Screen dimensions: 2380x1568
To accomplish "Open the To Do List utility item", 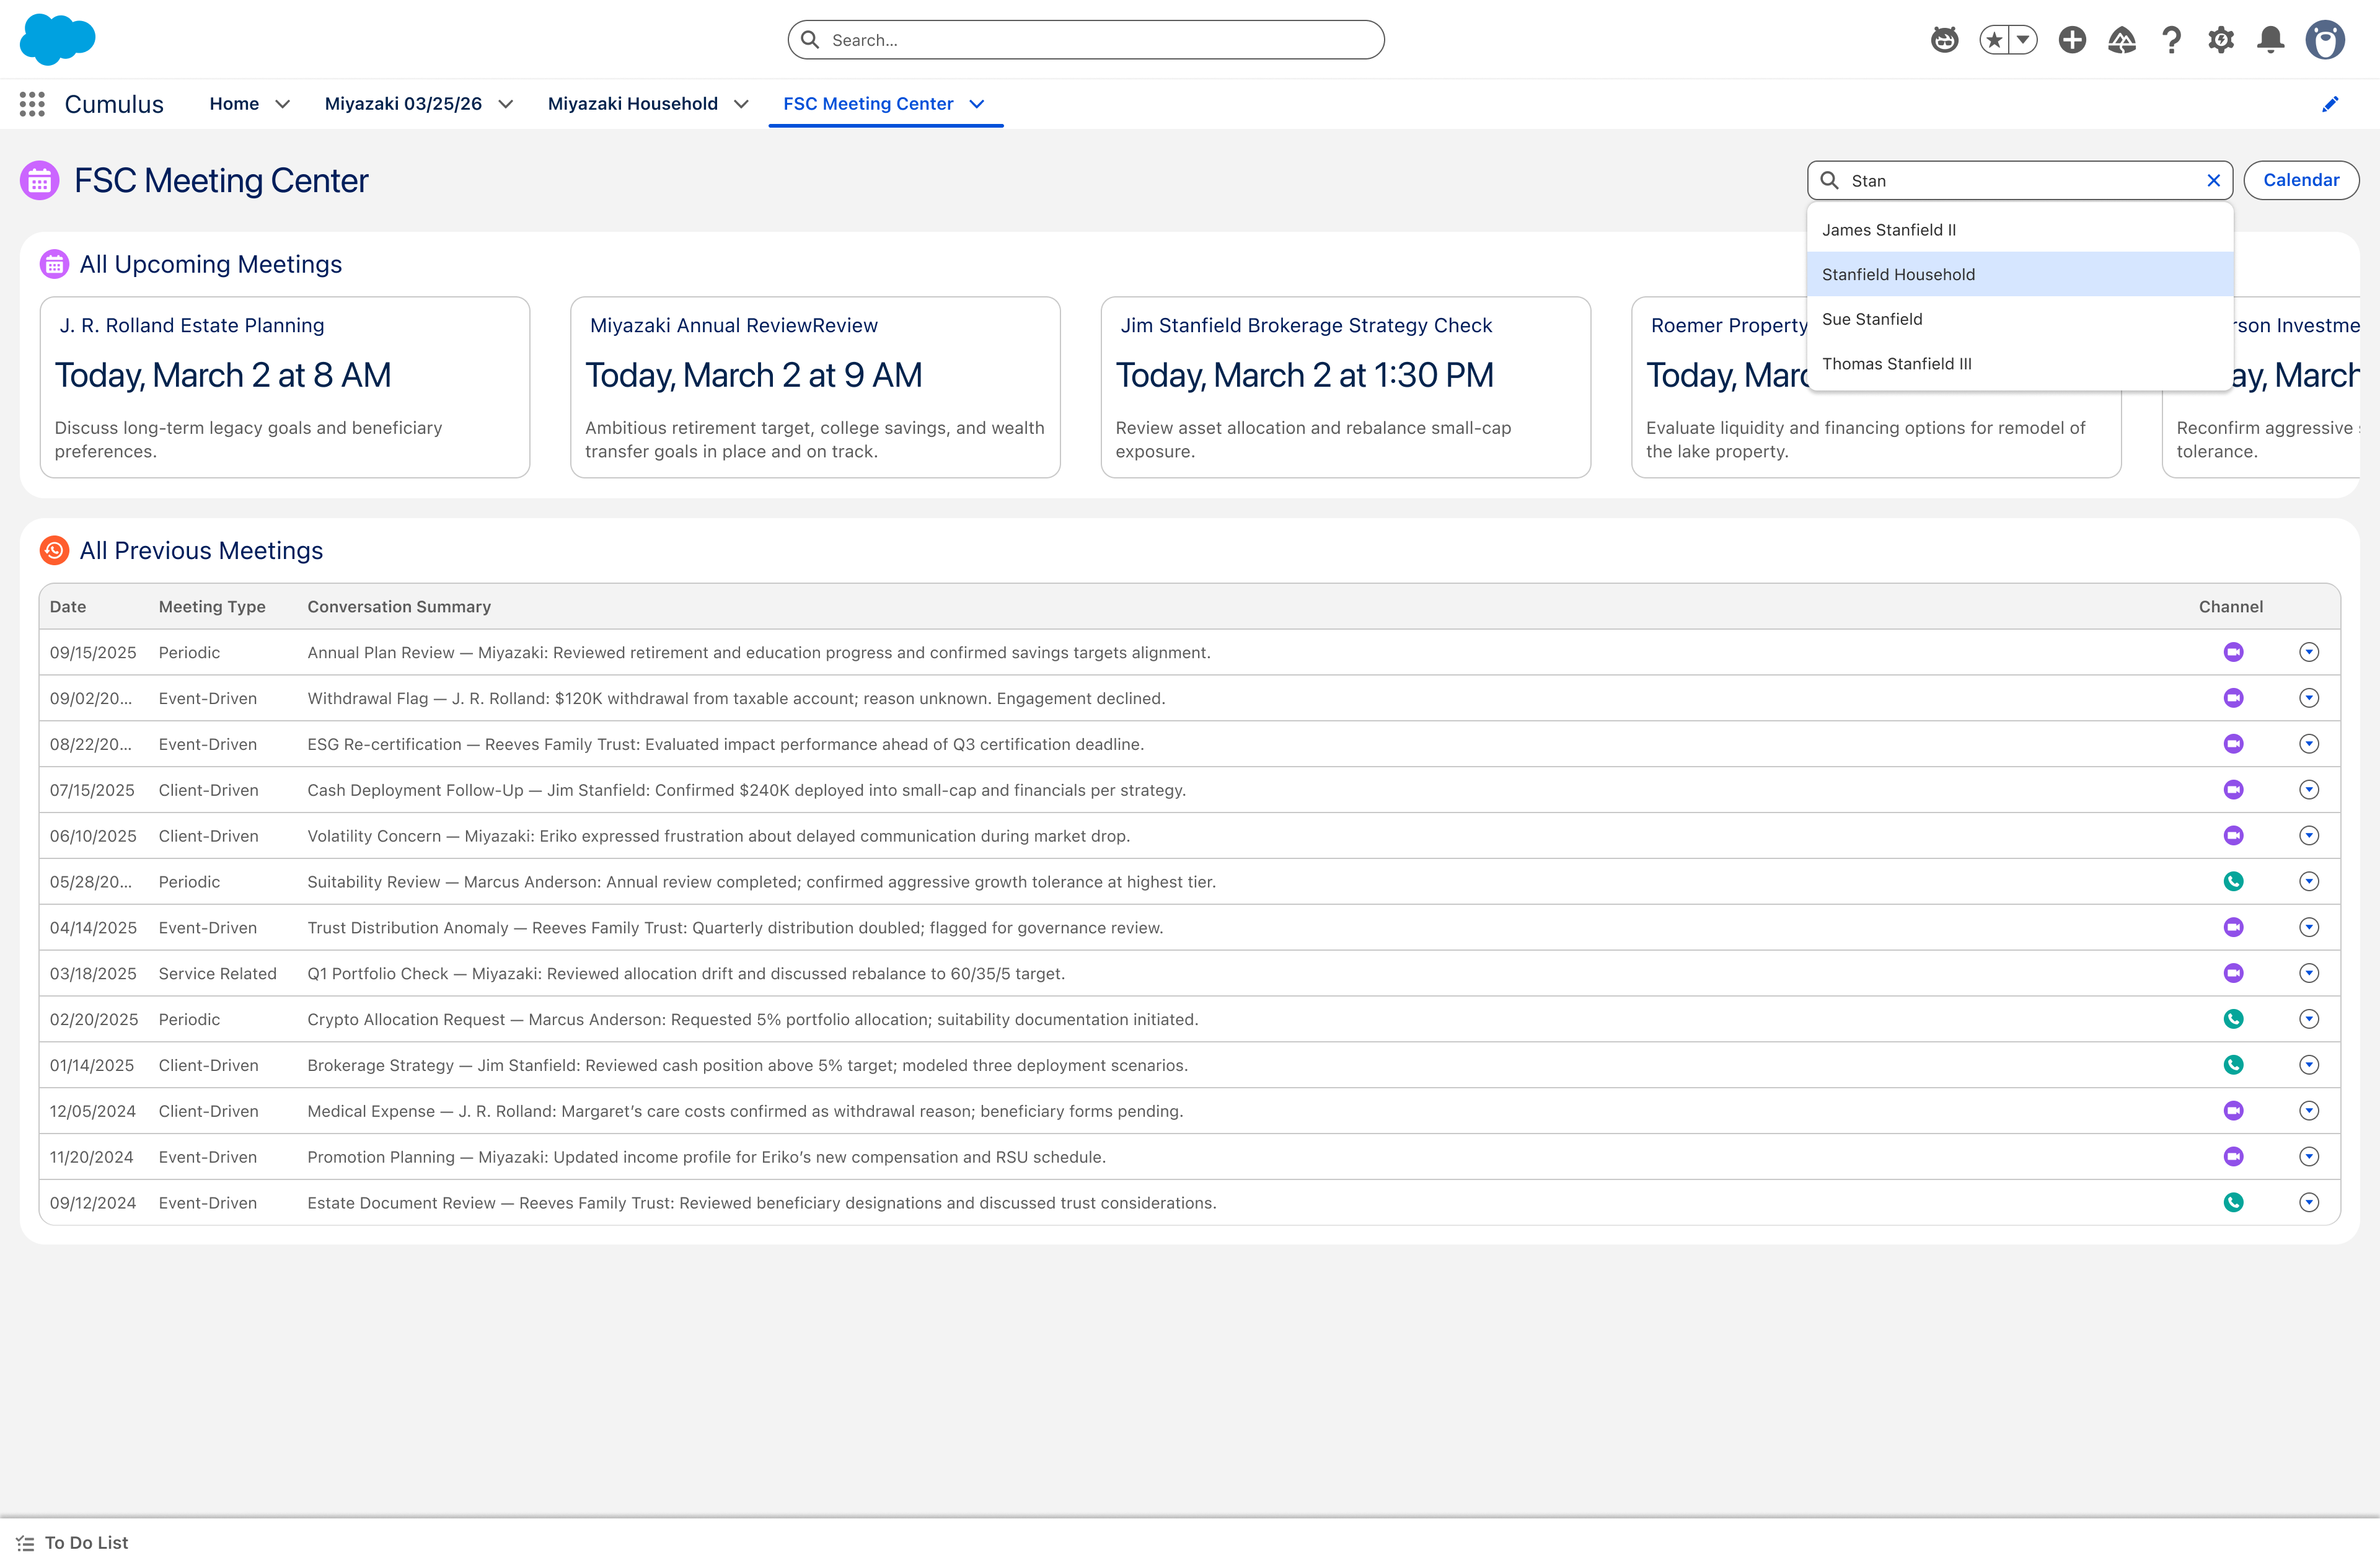I will 72,1543.
